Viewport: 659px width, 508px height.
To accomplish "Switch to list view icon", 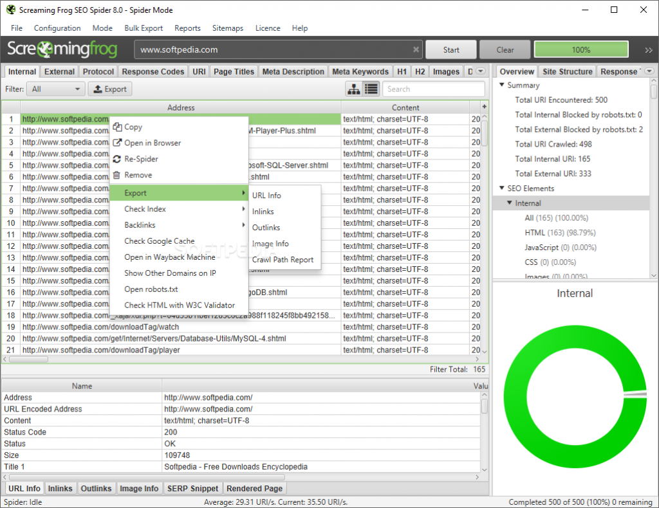I will (x=371, y=89).
